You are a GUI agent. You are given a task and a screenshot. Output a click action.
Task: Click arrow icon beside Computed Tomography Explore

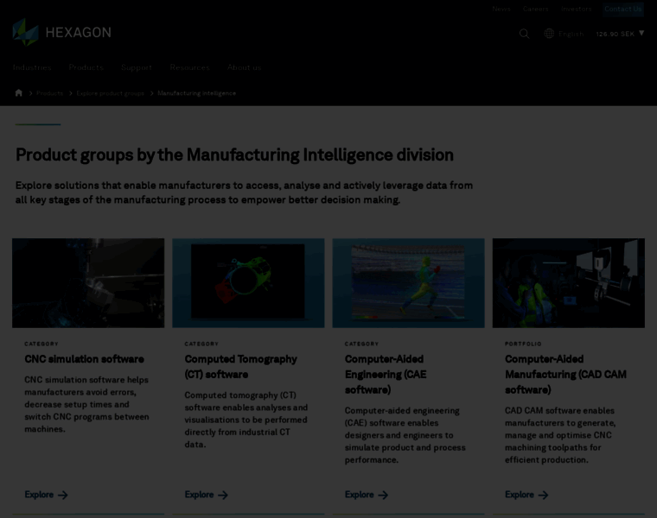(x=223, y=496)
